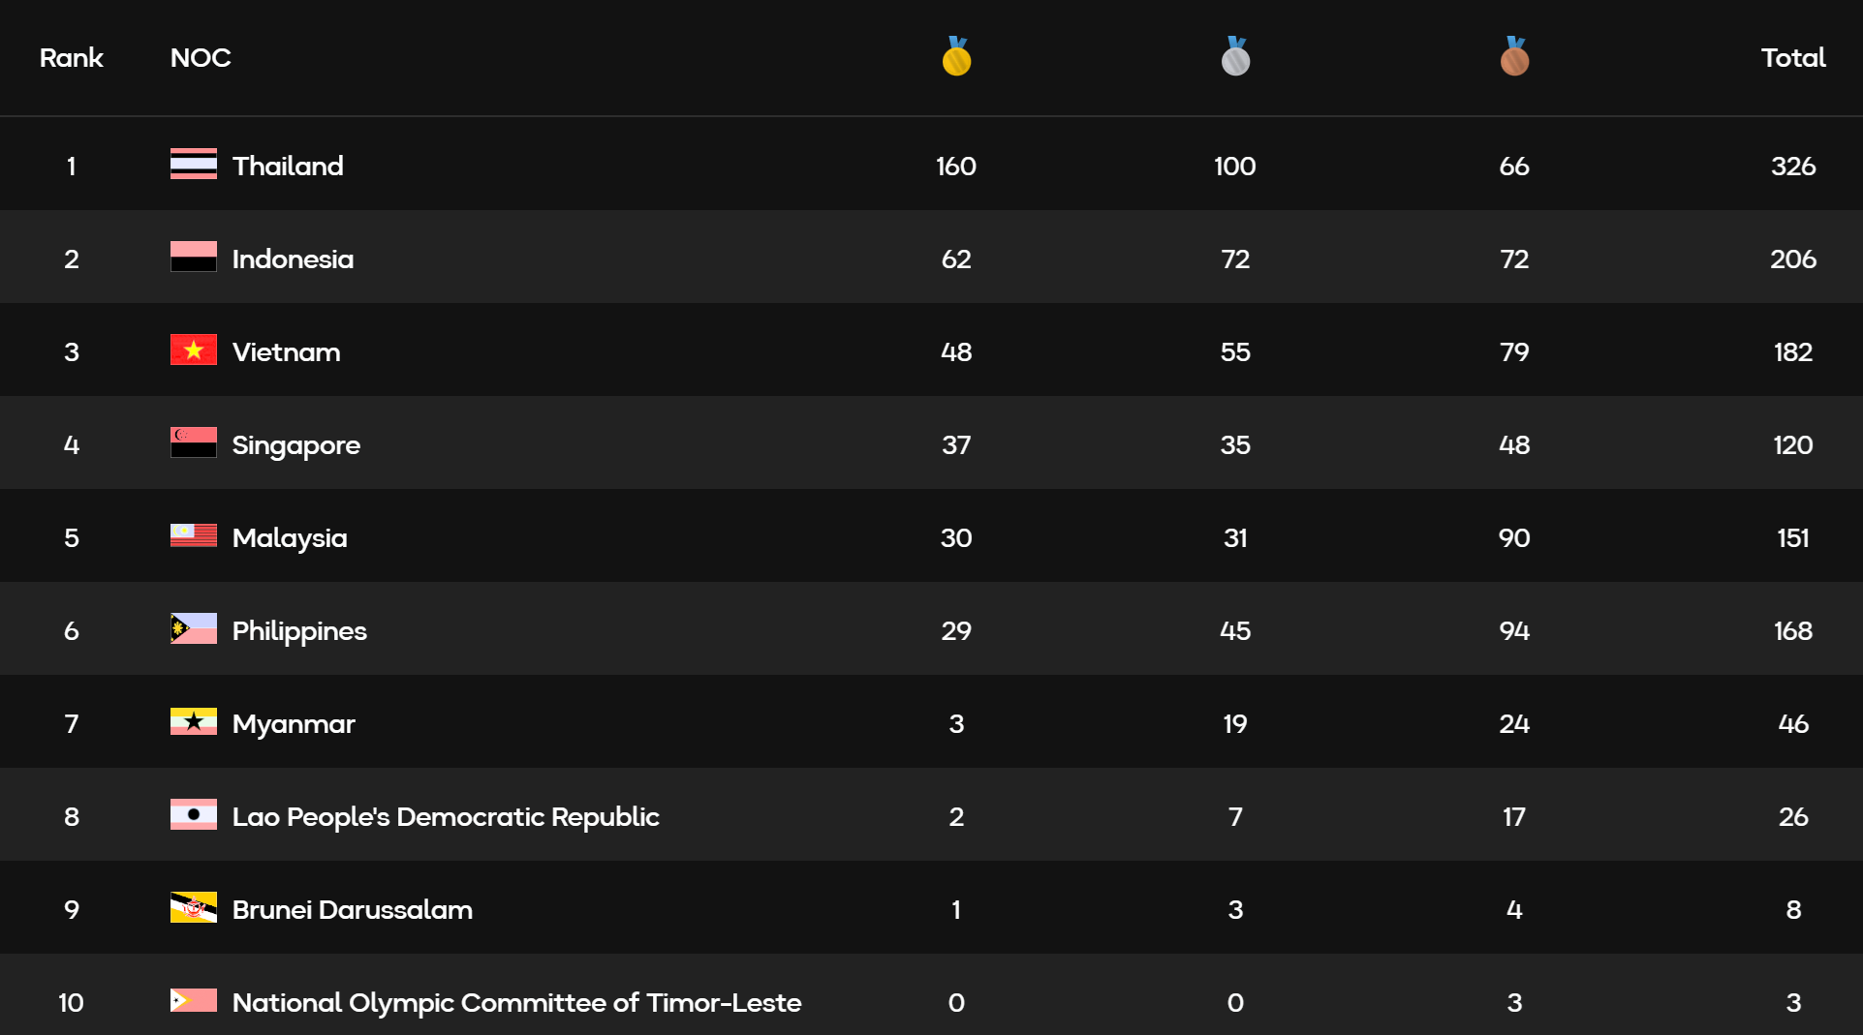Screen dimensions: 1863x1035
Task: Click the NOC column header
Action: tap(201, 58)
